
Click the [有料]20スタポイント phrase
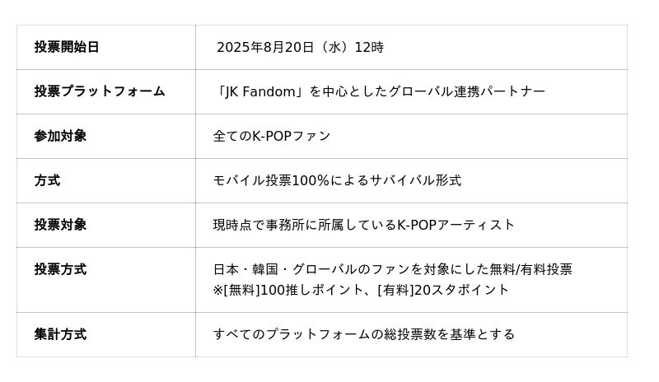(443, 290)
